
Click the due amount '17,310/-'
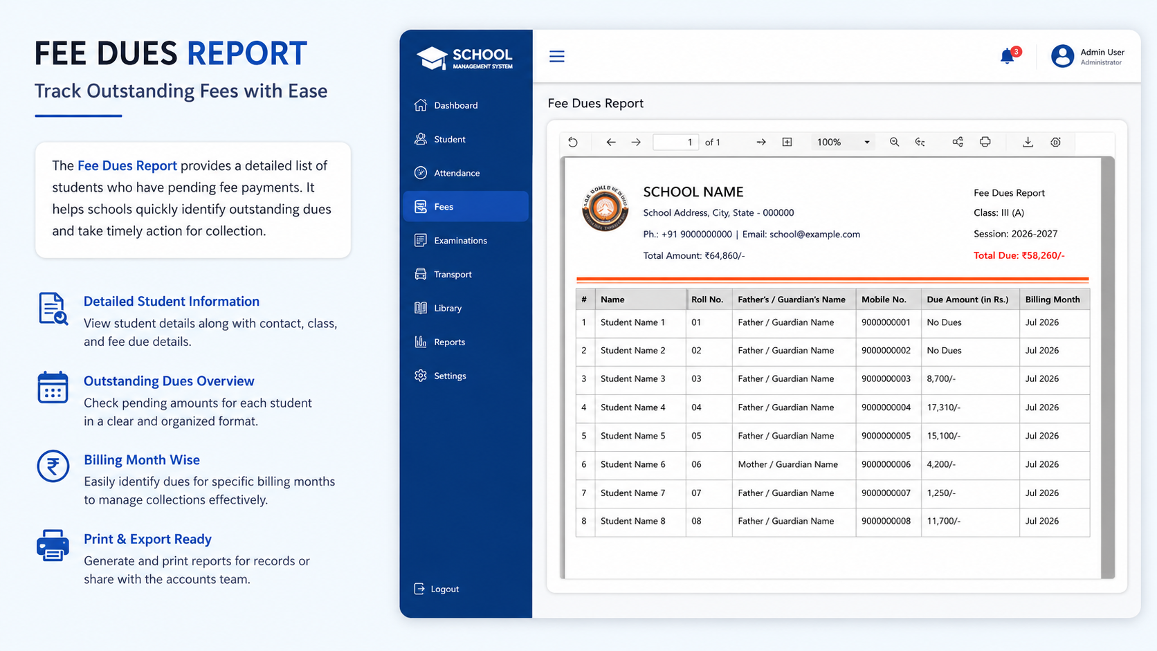point(943,407)
